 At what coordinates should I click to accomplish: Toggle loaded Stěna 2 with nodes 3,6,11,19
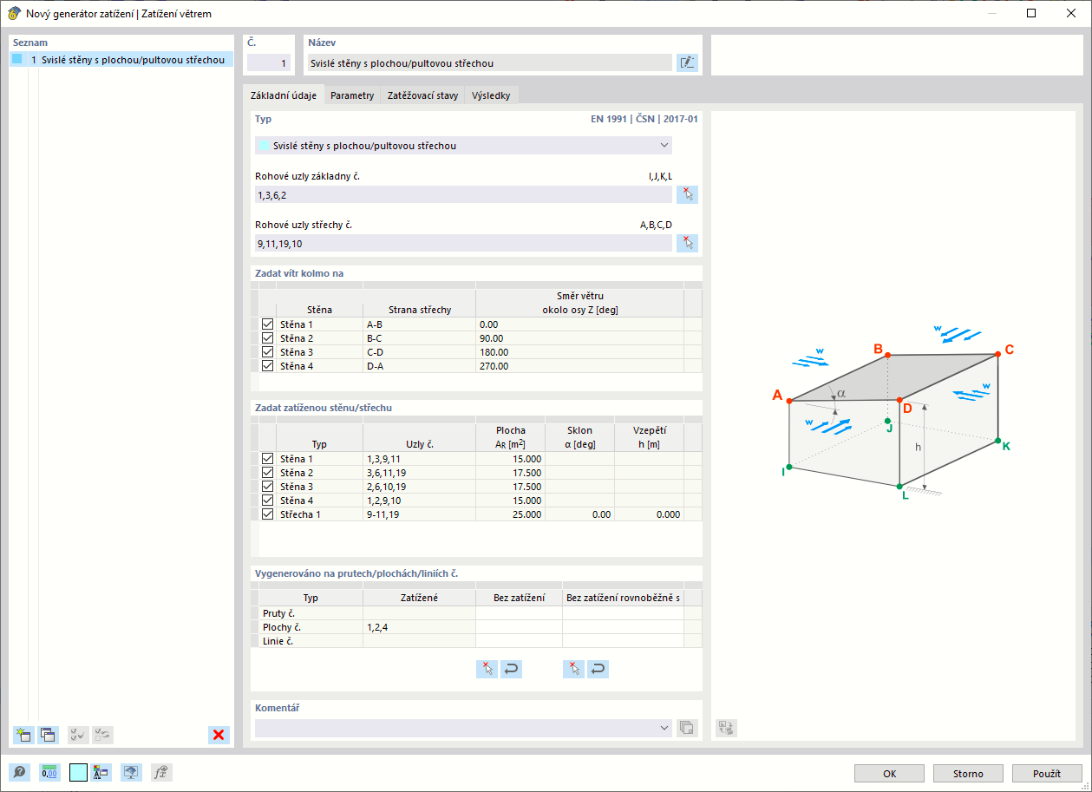click(x=267, y=472)
